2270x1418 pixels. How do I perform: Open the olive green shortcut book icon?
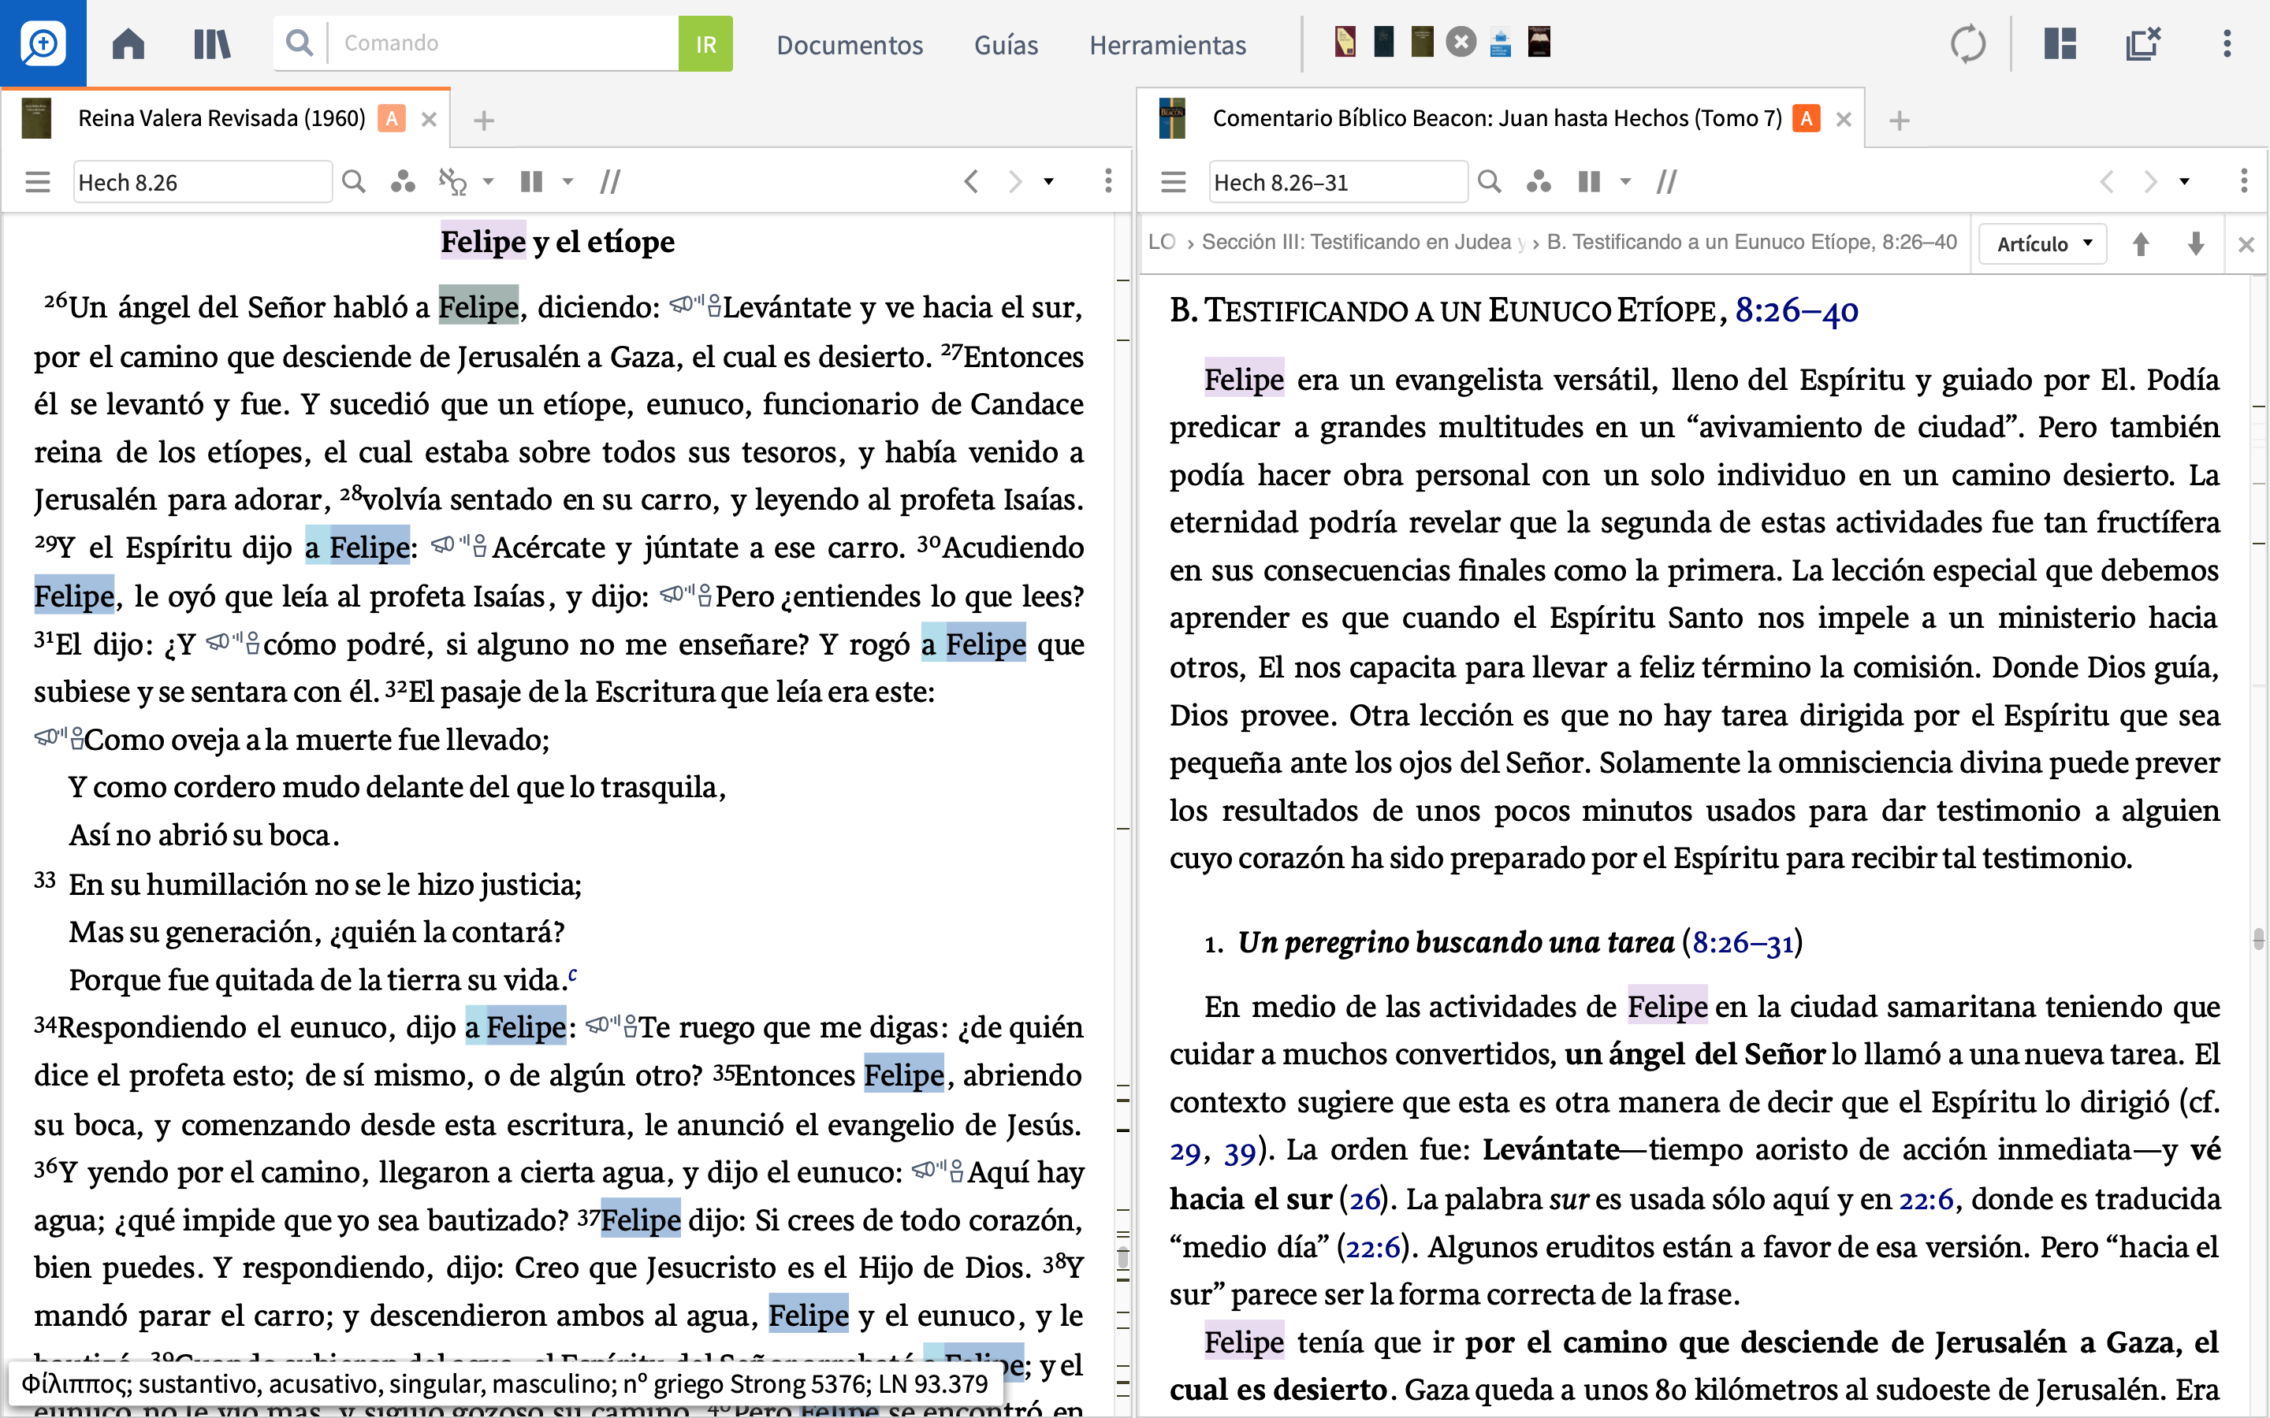[1422, 43]
